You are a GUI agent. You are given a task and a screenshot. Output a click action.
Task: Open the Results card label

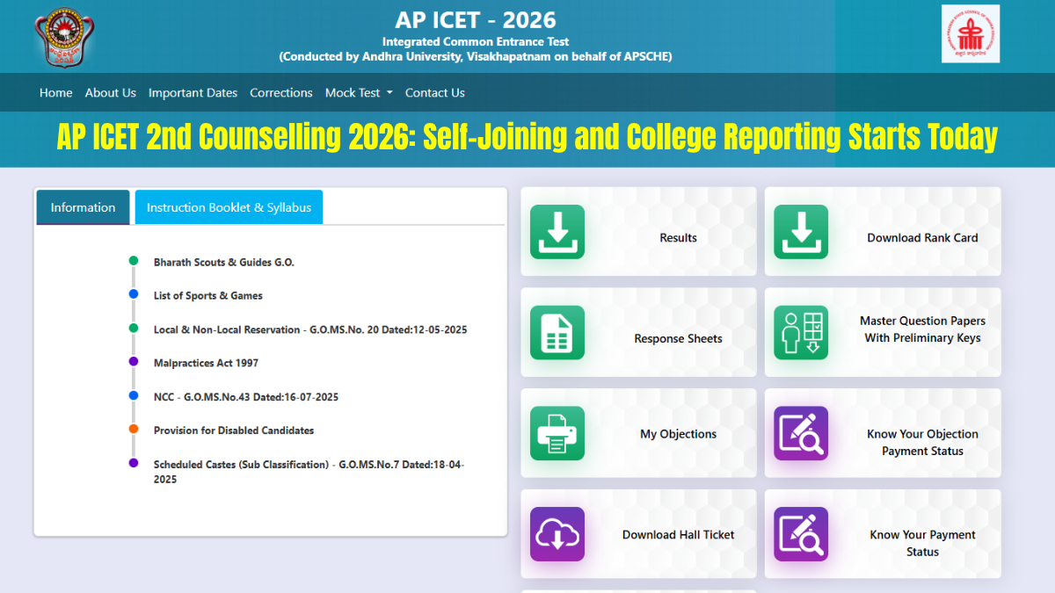click(x=679, y=238)
